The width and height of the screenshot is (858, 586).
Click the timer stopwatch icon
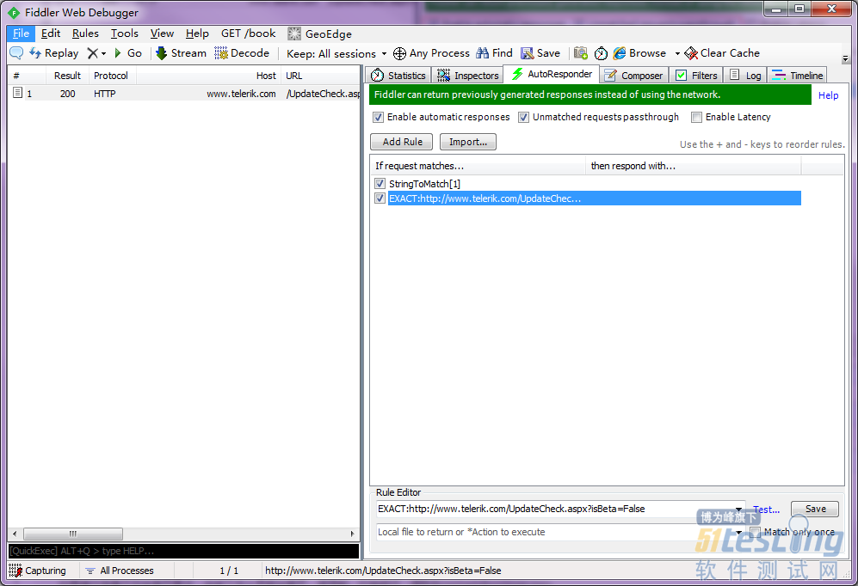click(x=601, y=53)
